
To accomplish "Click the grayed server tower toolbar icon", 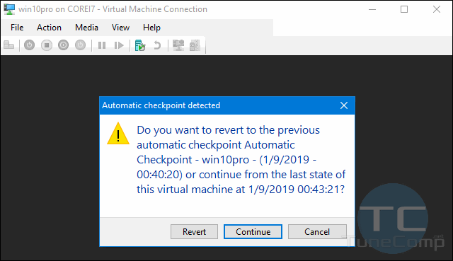I will click(x=195, y=45).
